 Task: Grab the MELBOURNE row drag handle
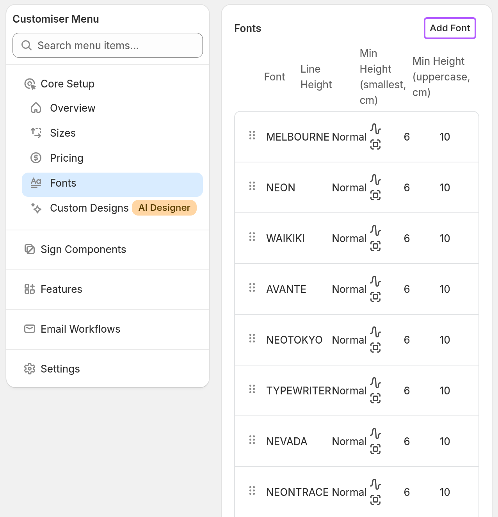[x=252, y=135]
